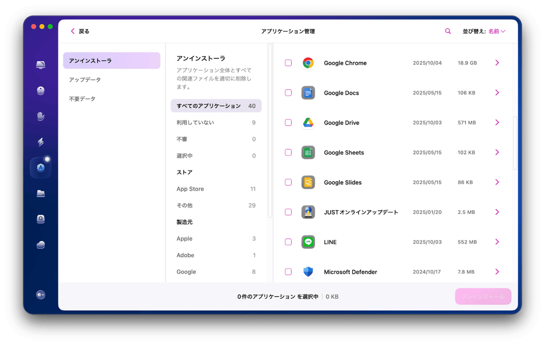The image size is (545, 345).
Task: Tick the checkbox for LINE
Action: click(288, 242)
